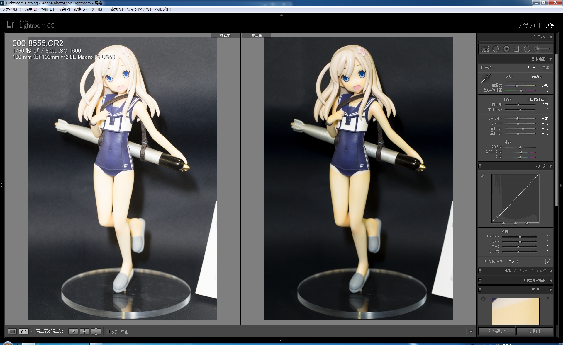Expand the HSL / カラー / B&W panel
The height and width of the screenshot is (345, 563).
pos(550,271)
